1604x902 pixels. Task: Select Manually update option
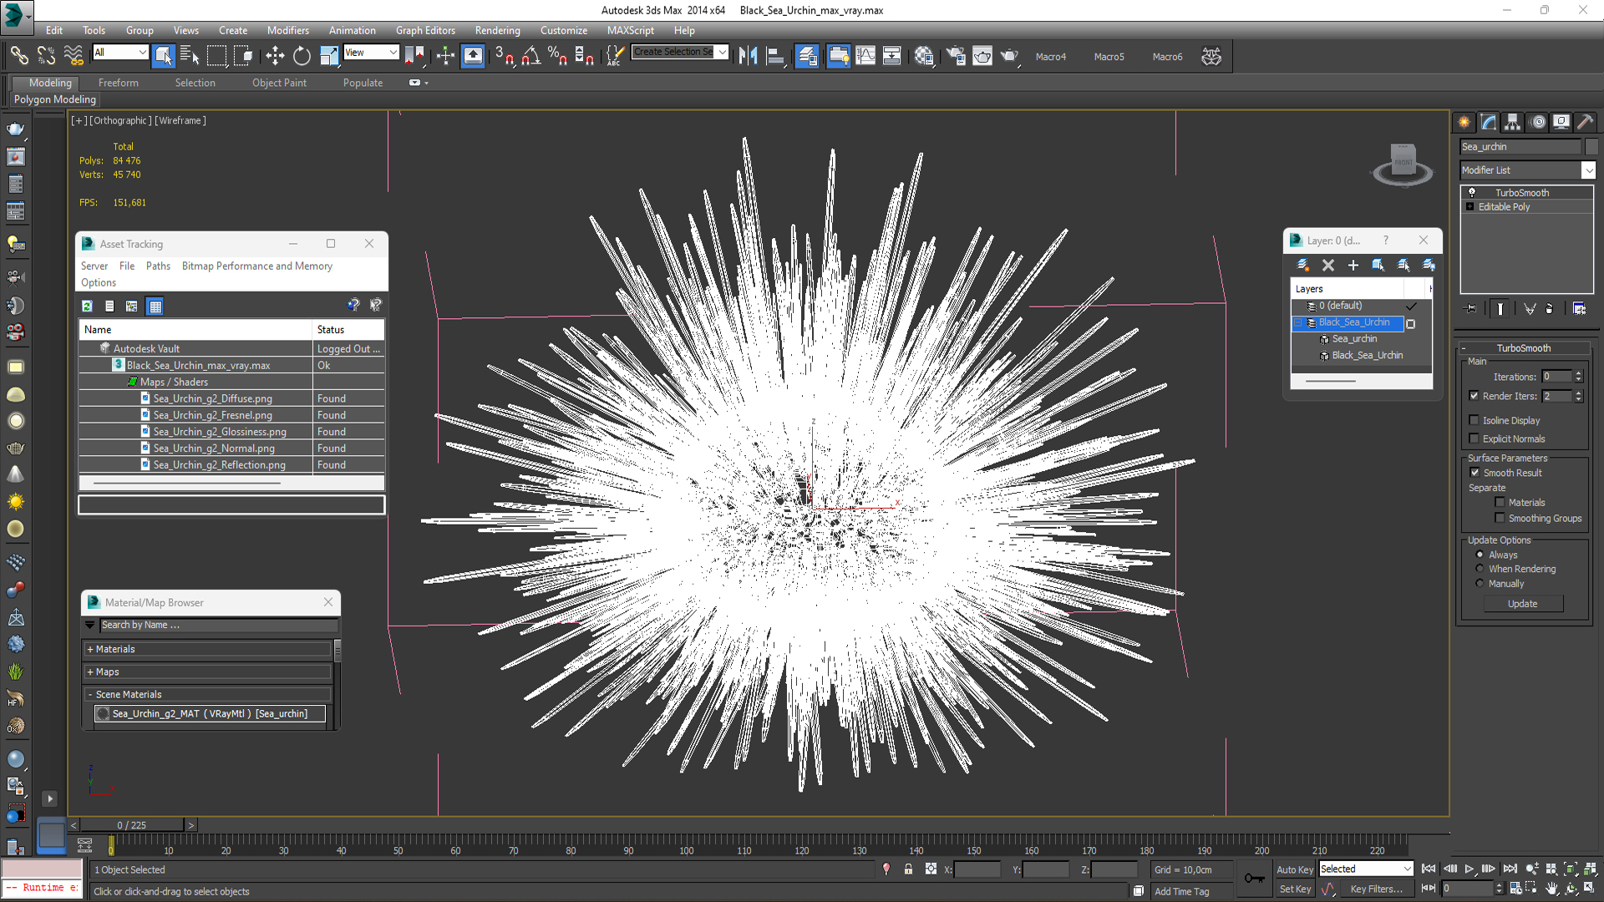pos(1480,584)
